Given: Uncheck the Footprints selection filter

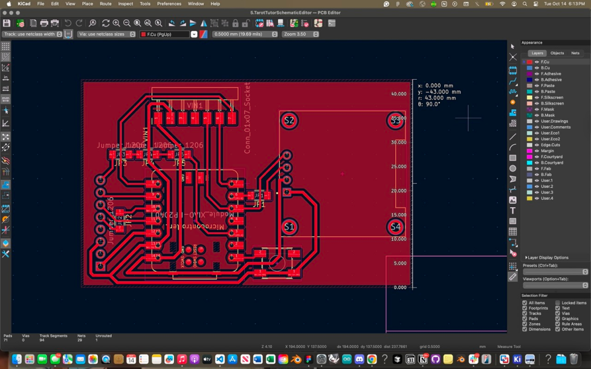Looking at the screenshot, I should tap(525, 308).
